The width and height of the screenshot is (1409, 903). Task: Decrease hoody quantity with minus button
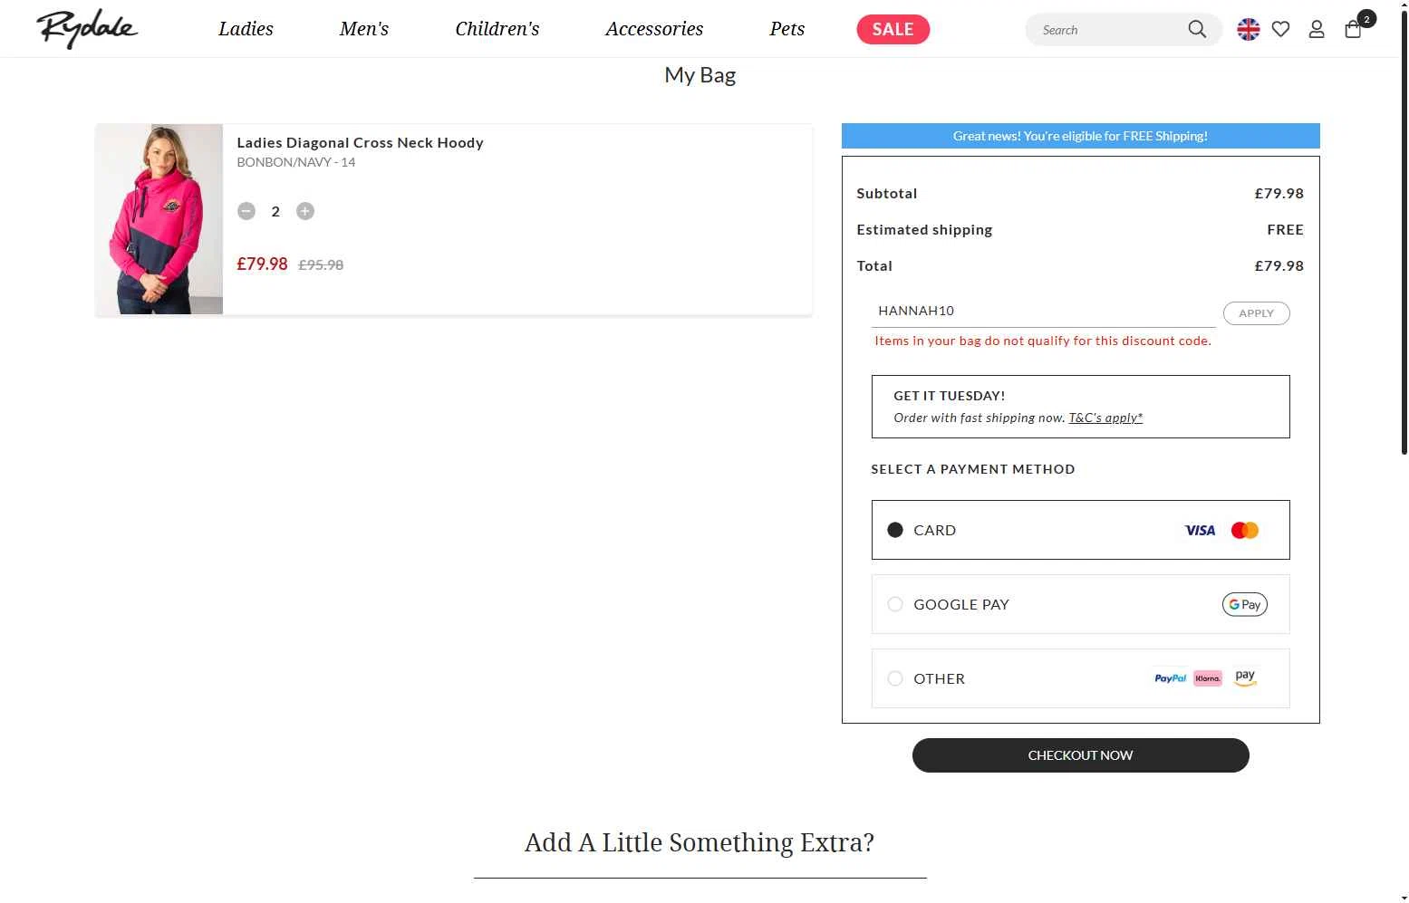246,211
